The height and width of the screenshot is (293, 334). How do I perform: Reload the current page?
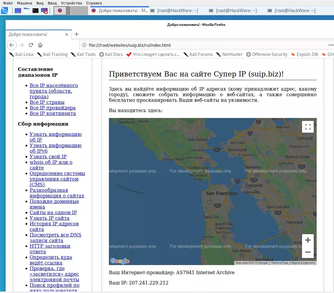click(x=31, y=45)
